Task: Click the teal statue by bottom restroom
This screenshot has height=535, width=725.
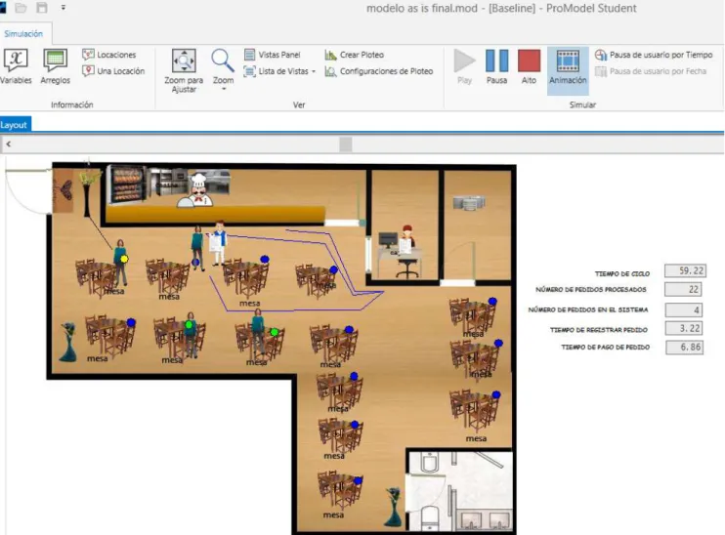Action: click(x=394, y=506)
